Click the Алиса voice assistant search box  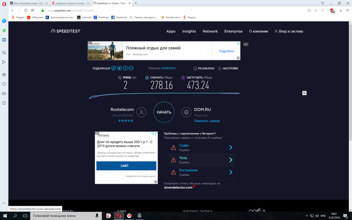65,216
